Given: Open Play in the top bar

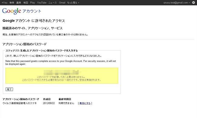Looking at the screenshot, I should [x=32, y=2].
